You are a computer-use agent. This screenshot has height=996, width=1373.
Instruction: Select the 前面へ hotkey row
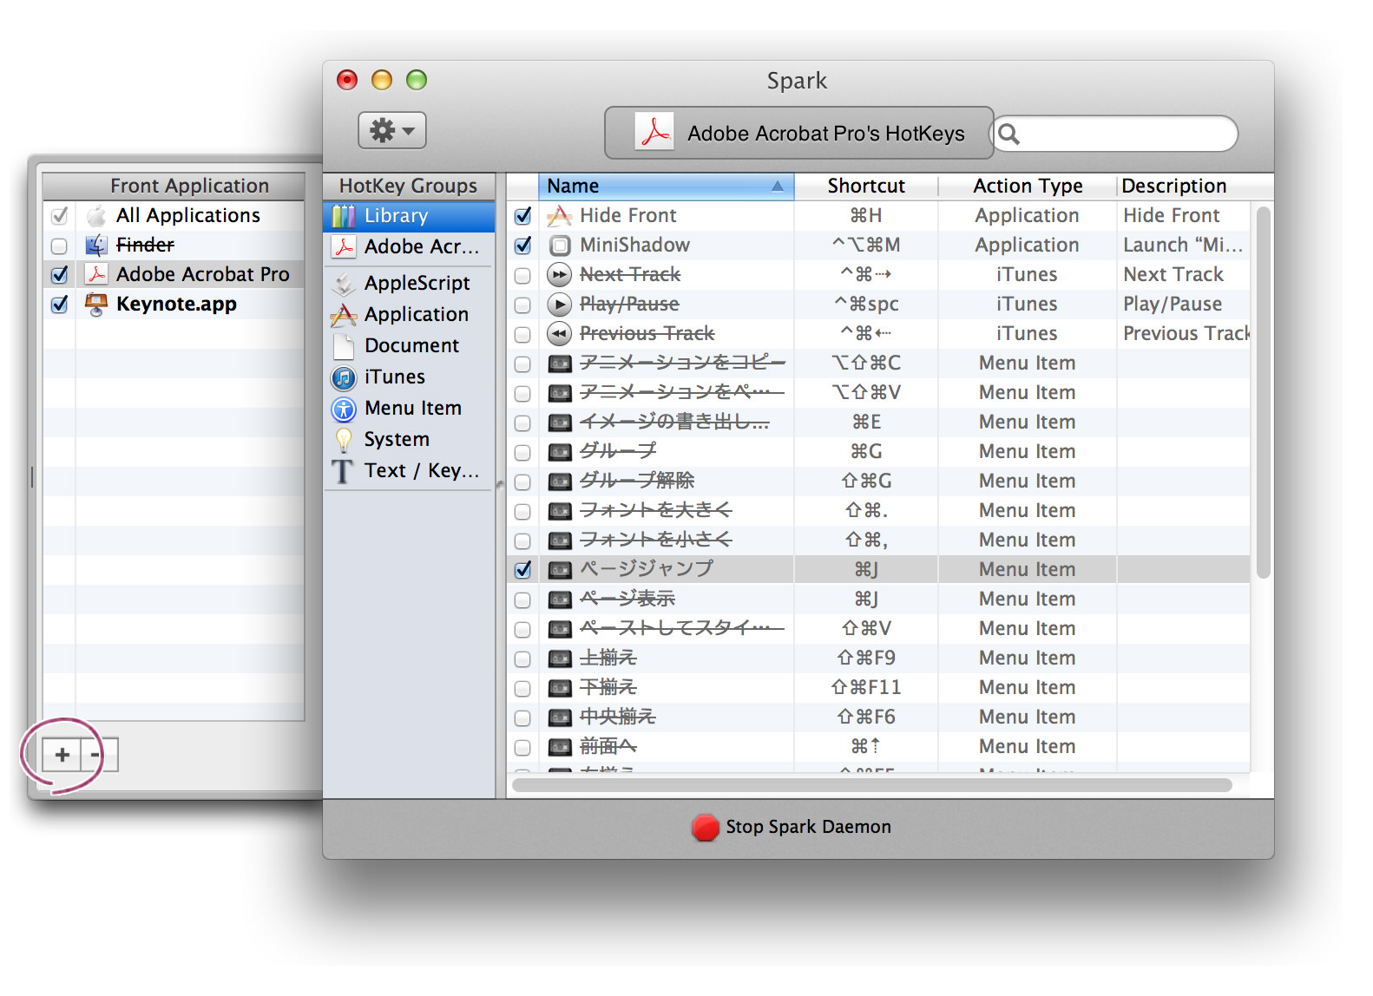pyautogui.click(x=878, y=747)
